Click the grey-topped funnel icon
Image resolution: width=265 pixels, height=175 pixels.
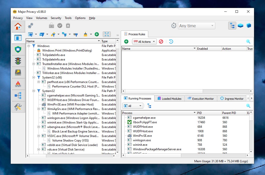point(75,34)
